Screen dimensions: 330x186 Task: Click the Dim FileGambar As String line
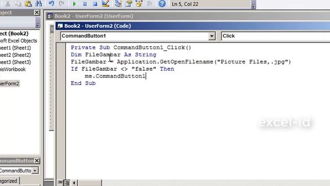coord(113,55)
